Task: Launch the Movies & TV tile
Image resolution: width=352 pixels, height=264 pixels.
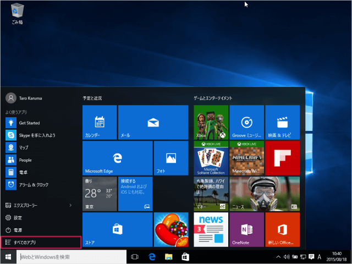Action: coord(282,122)
